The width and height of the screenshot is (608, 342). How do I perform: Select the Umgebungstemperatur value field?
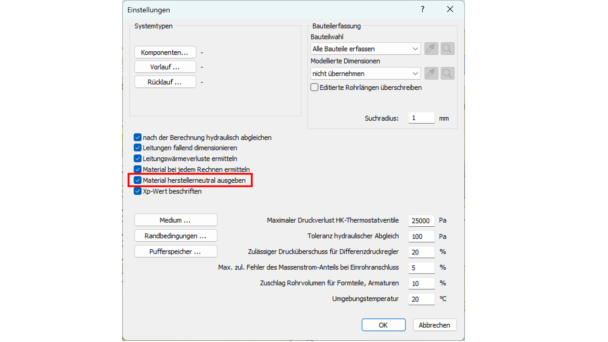(x=421, y=299)
